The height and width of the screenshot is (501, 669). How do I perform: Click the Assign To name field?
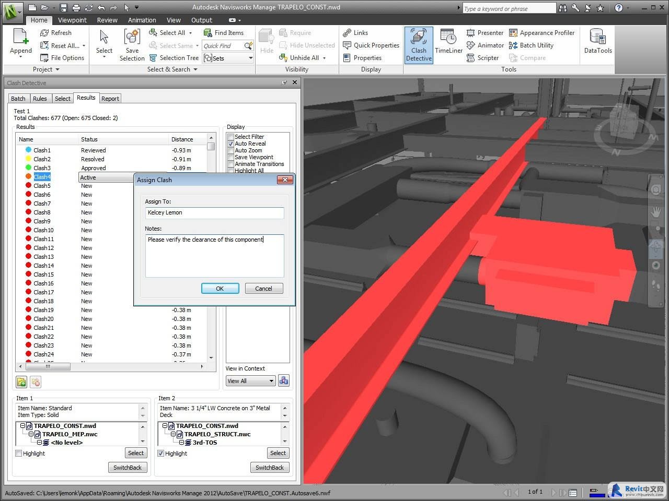point(214,213)
